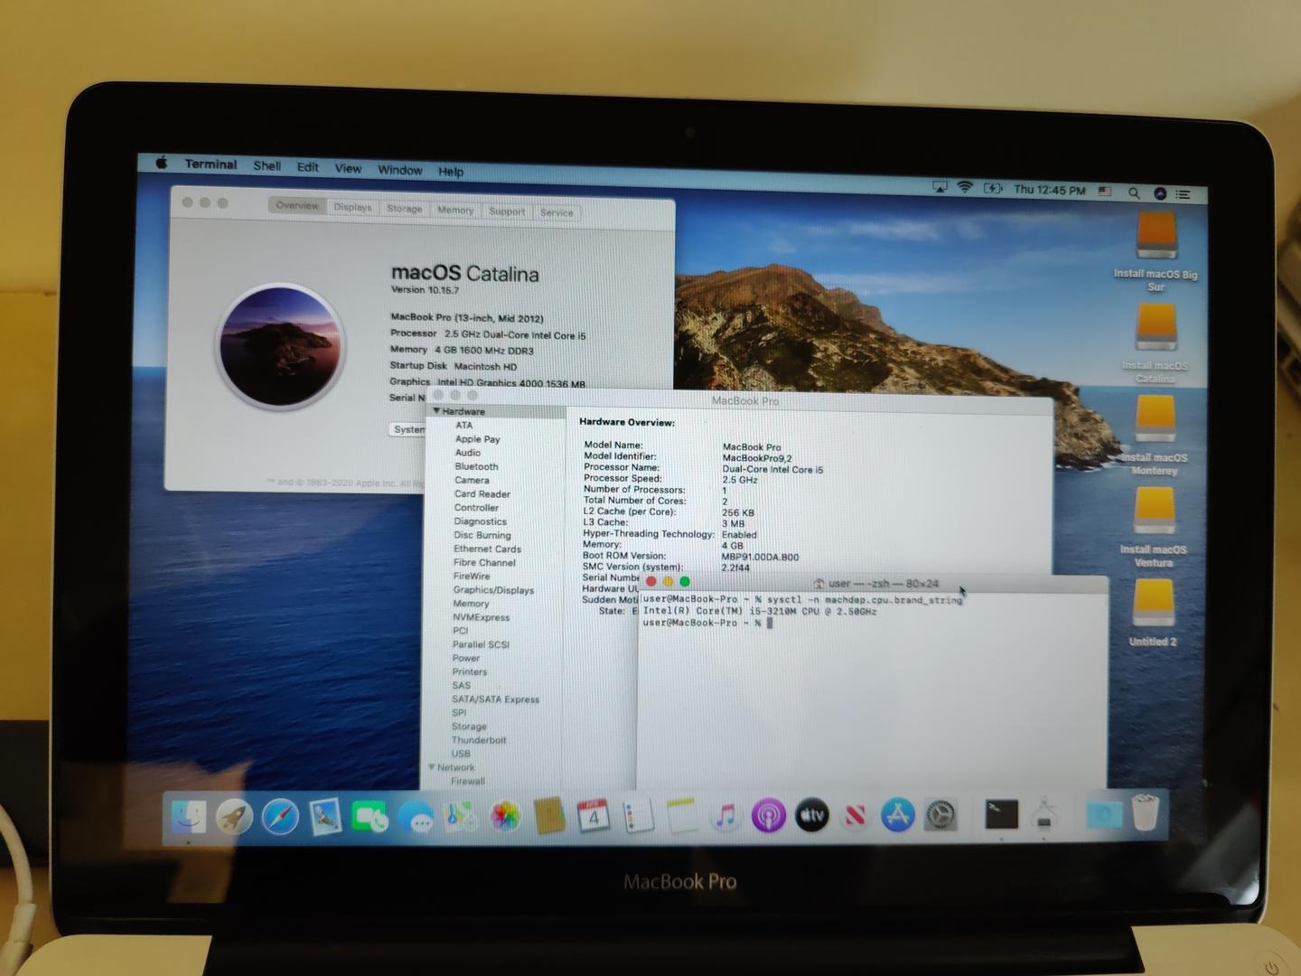Launch Podcasts from the Dock

[769, 816]
